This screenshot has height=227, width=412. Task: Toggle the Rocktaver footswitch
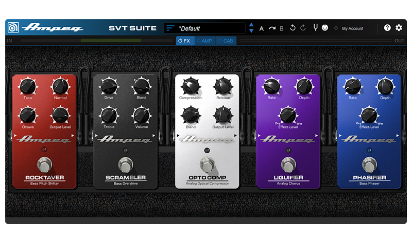[44, 165]
